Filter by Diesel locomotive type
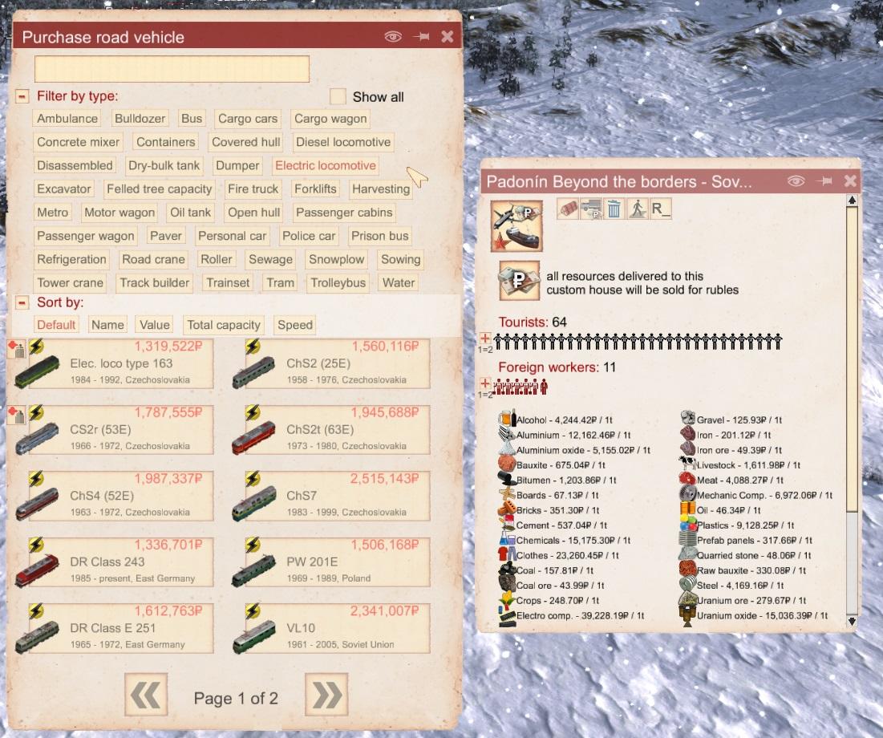This screenshot has width=883, height=738. (342, 142)
